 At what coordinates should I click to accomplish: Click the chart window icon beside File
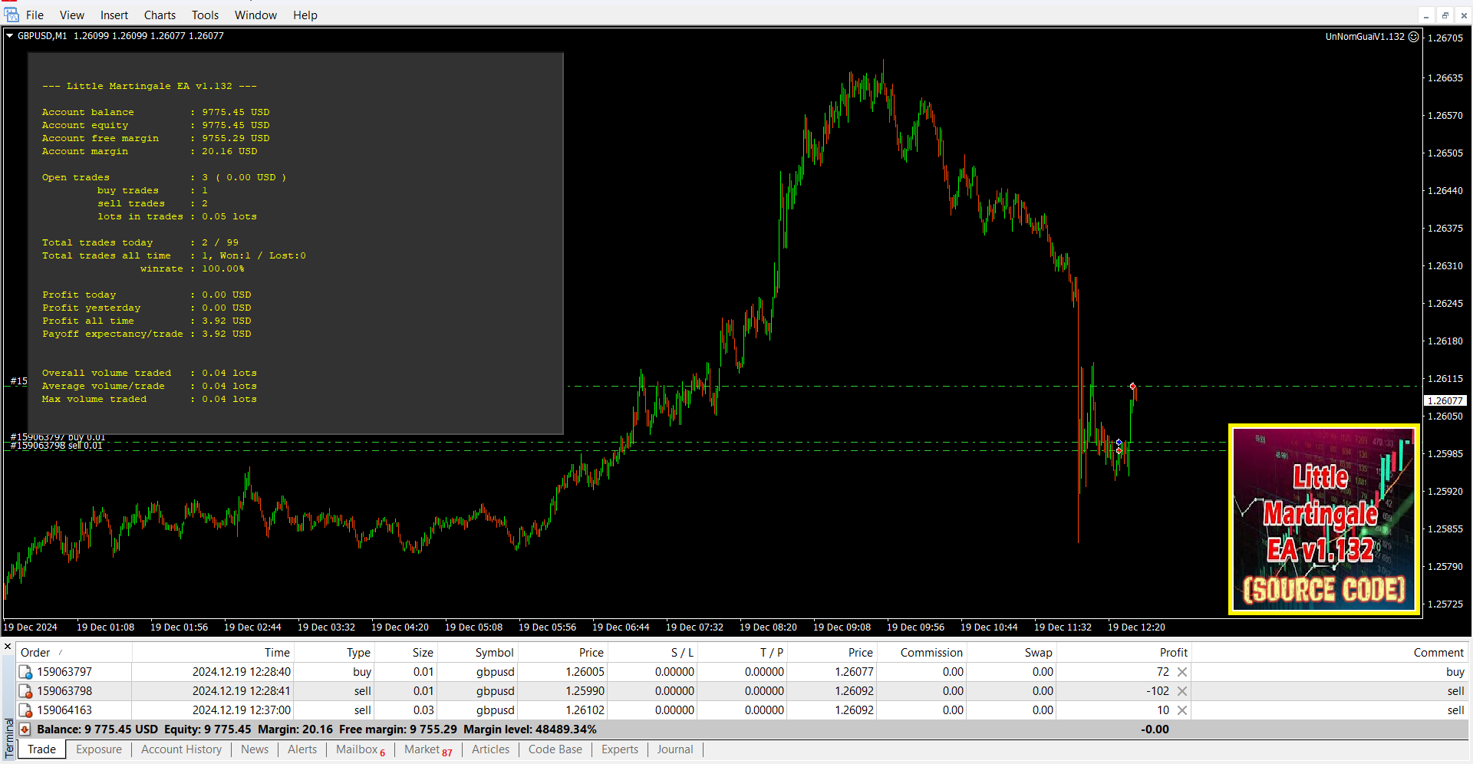(12, 15)
